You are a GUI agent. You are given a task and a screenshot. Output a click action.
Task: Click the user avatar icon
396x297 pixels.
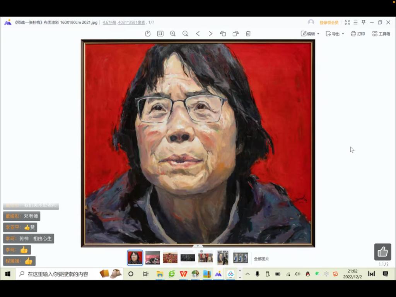point(311,22)
